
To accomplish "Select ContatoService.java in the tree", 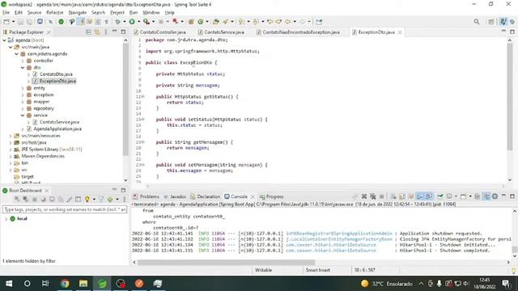I will pos(59,122).
